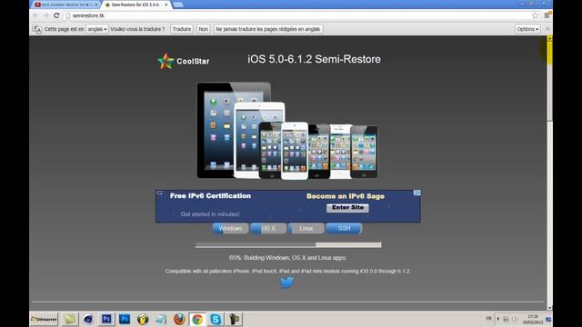Viewport: 582px width, 327px height.
Task: Open Firefox from the taskbar
Action: [179, 319]
